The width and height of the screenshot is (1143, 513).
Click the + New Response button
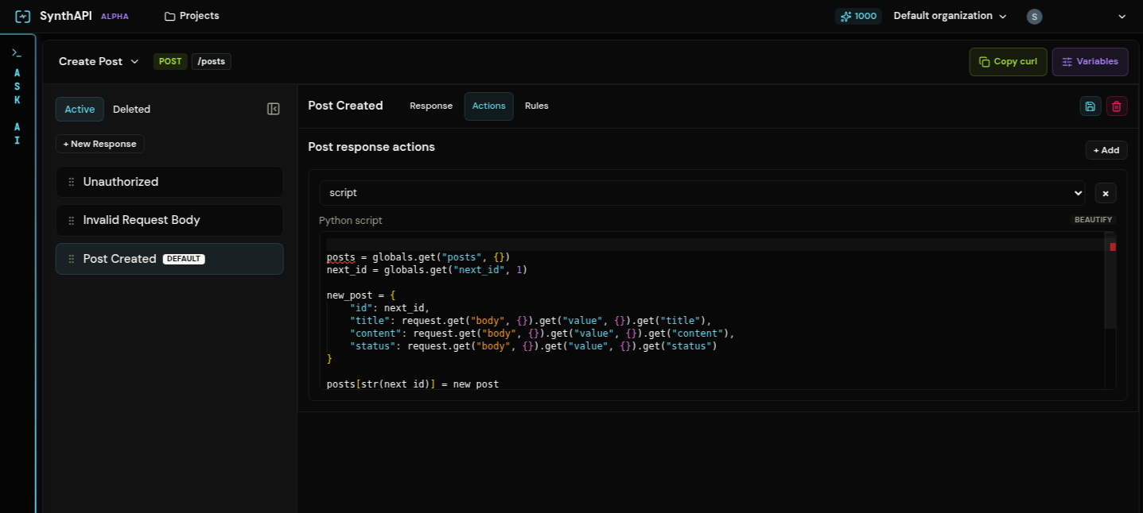(100, 144)
